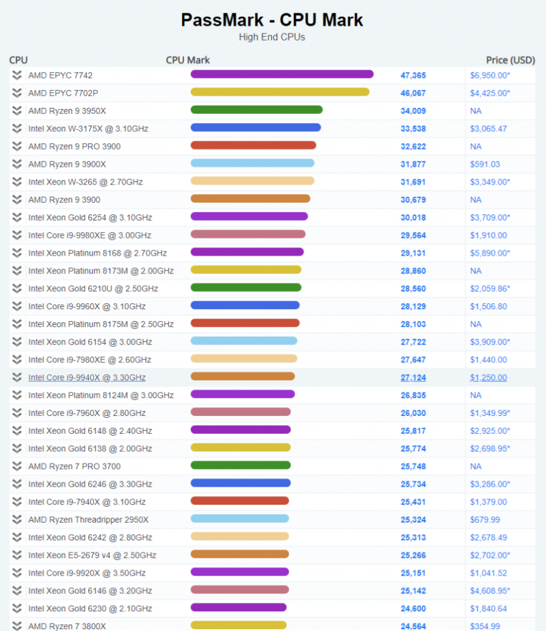Image resolution: width=546 pixels, height=631 pixels.
Task: Open price $679.99 for Threadripper 2950X
Action: [485, 519]
